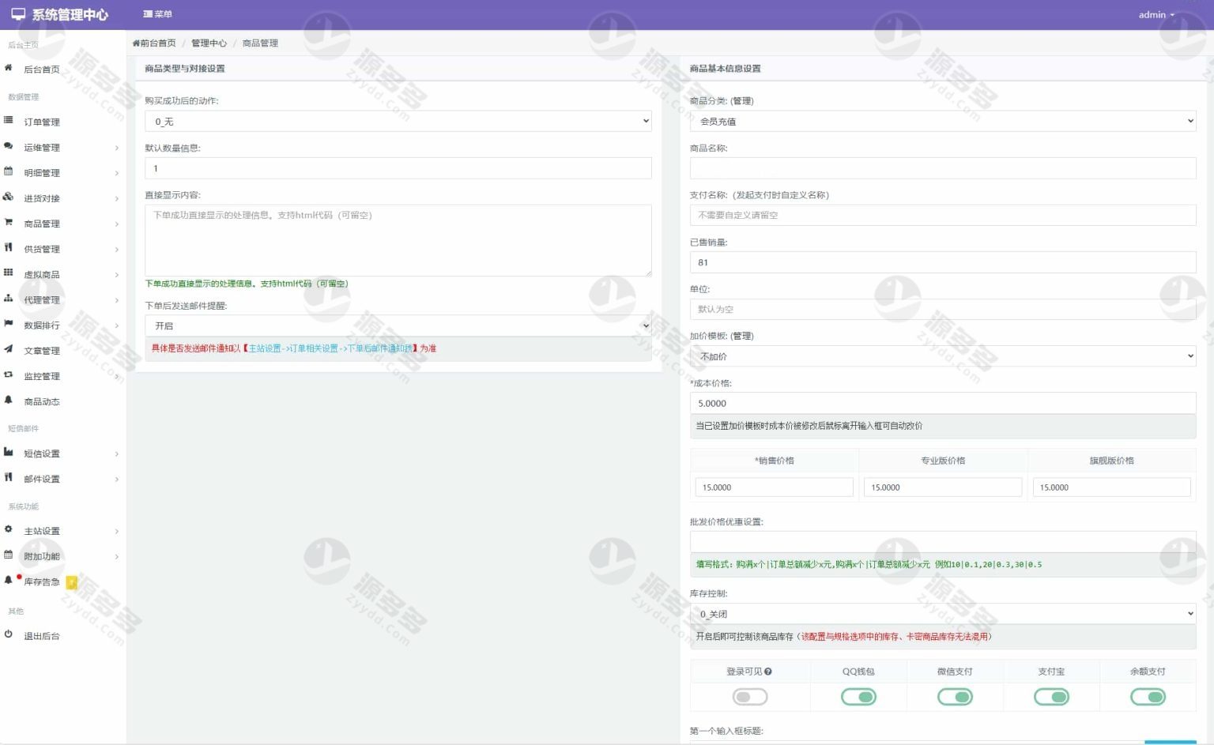Click the home icon beside 后台首页

point(9,69)
